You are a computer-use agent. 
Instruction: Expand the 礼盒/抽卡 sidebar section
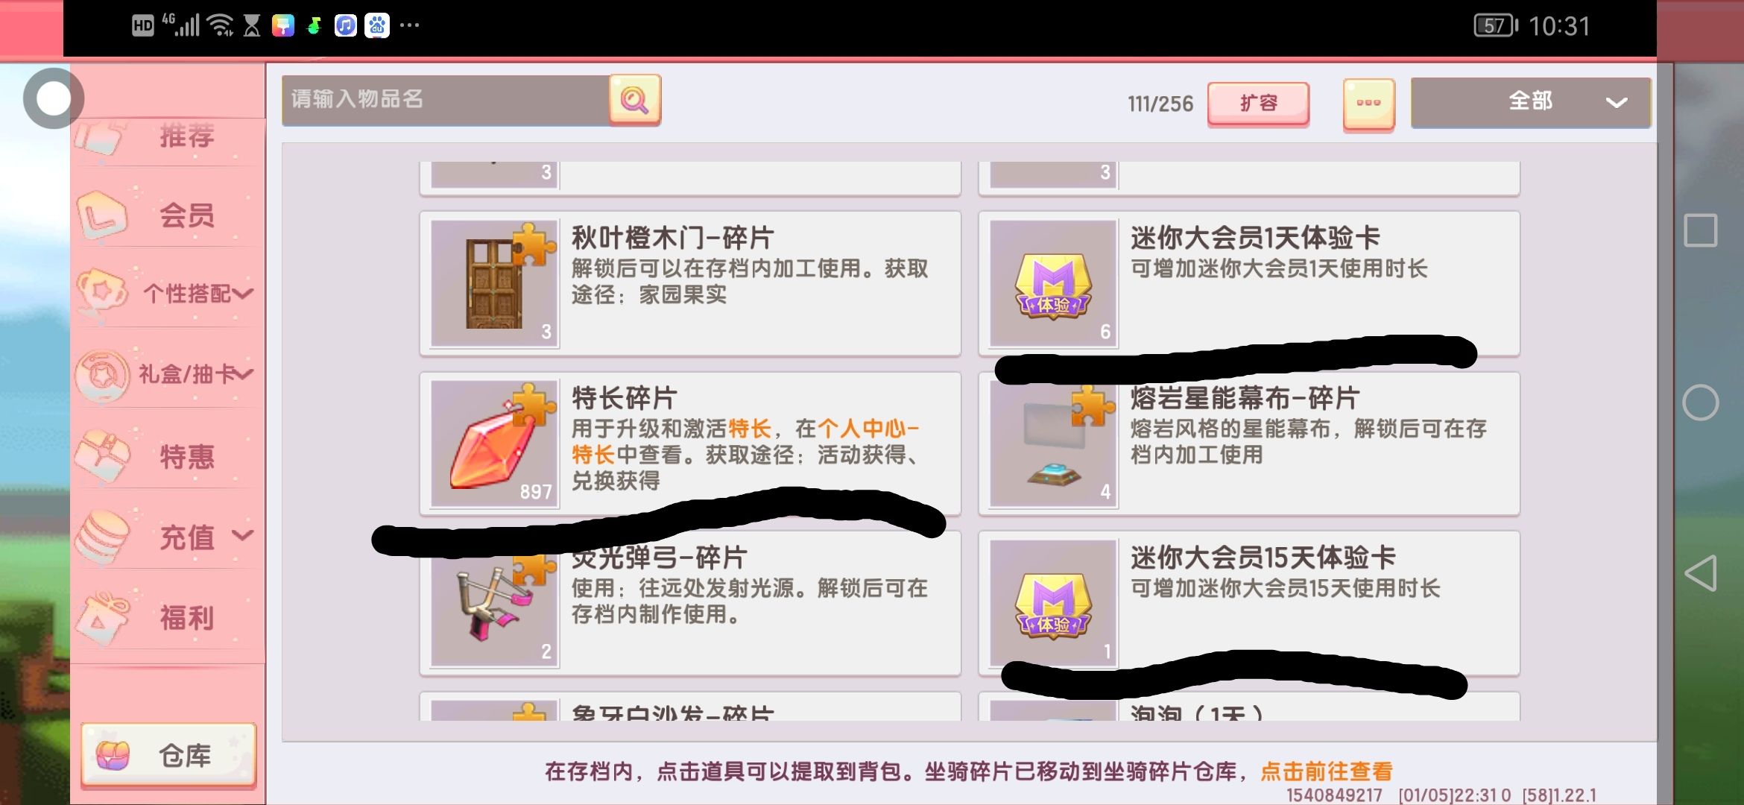[168, 373]
